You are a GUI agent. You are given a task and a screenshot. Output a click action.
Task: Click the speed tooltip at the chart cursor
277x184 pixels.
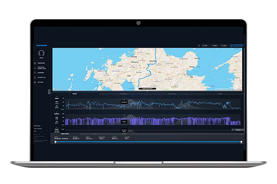(124, 102)
